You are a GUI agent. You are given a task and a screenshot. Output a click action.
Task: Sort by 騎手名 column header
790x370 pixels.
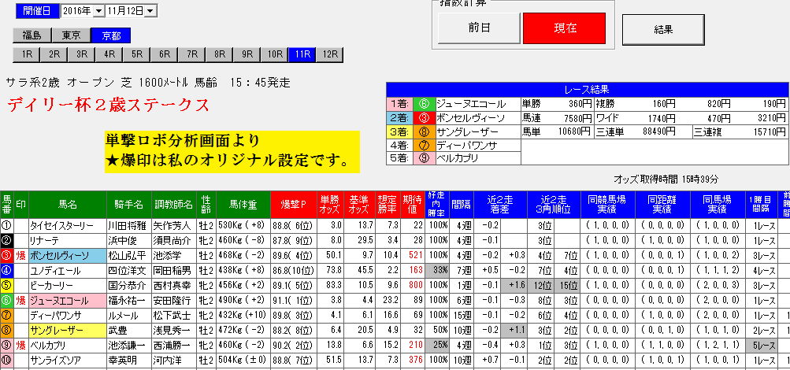point(128,205)
